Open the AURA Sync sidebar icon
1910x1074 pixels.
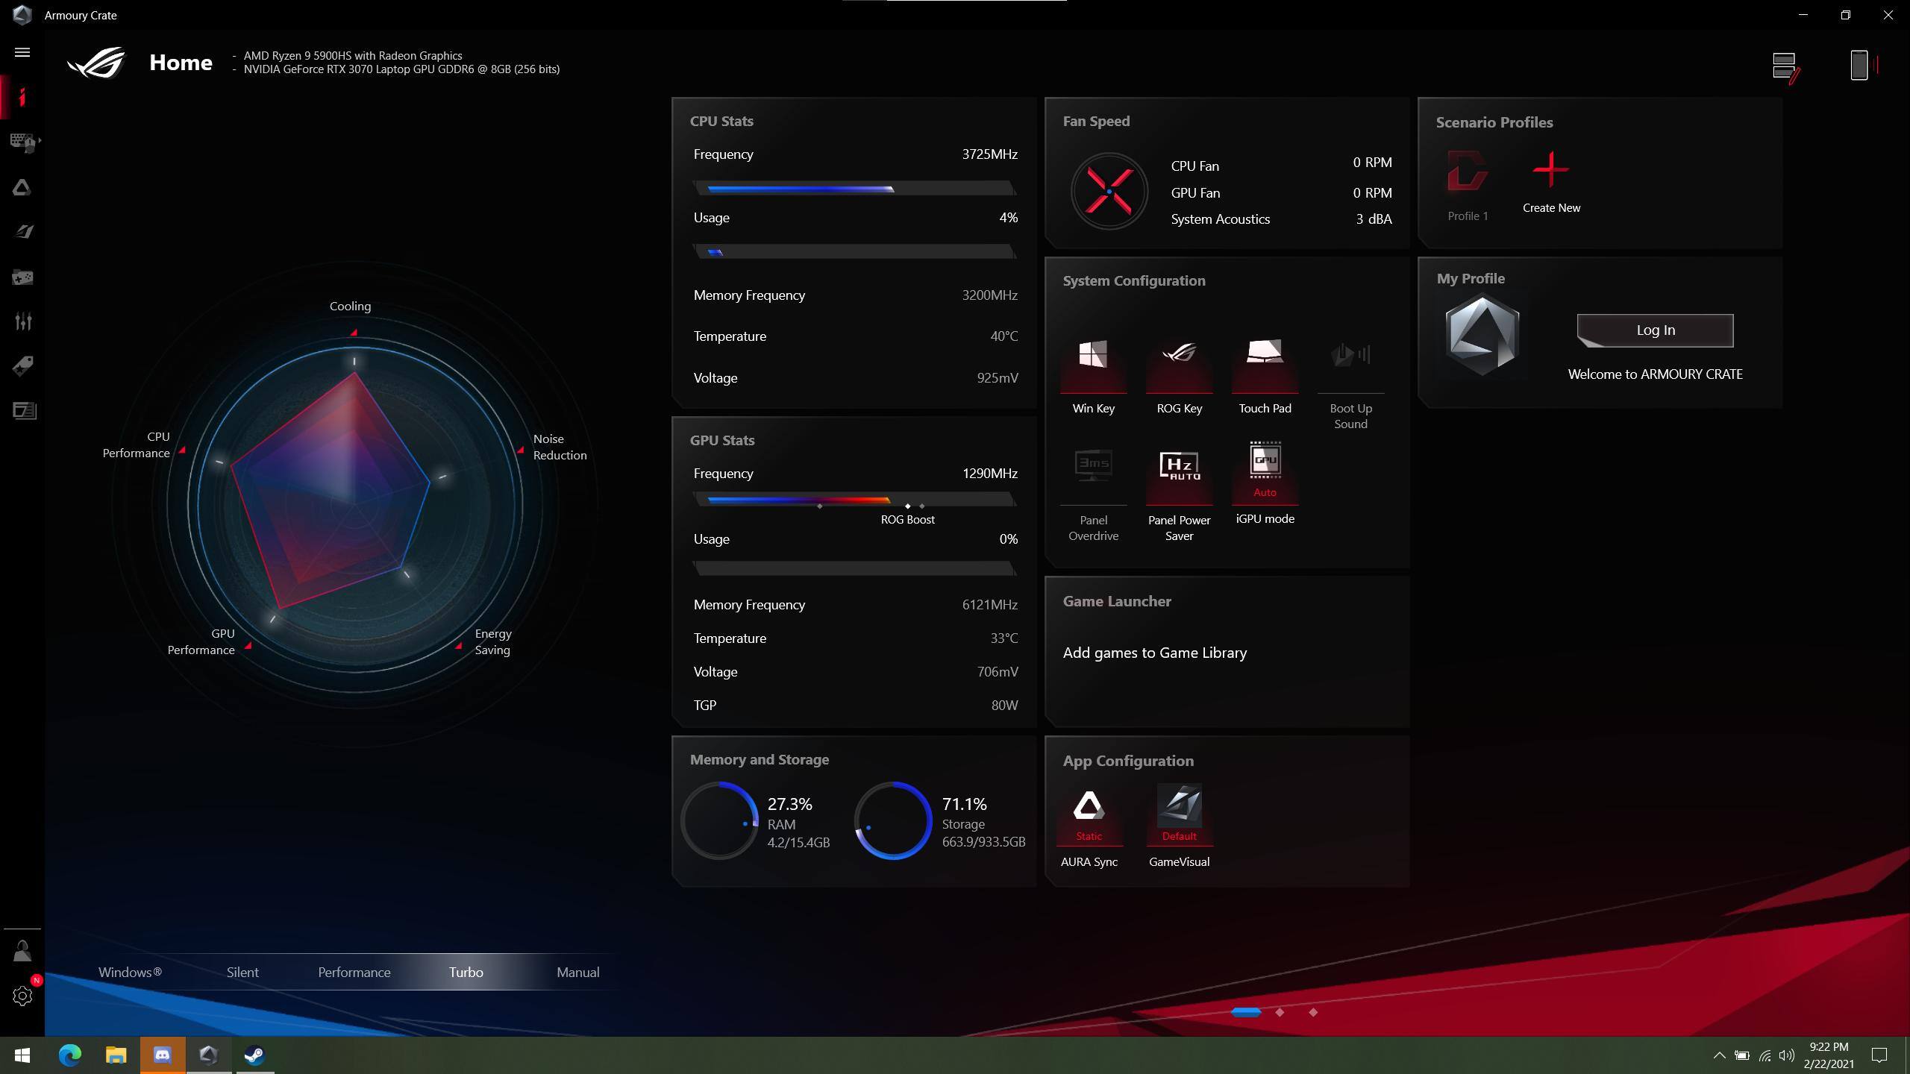click(22, 187)
